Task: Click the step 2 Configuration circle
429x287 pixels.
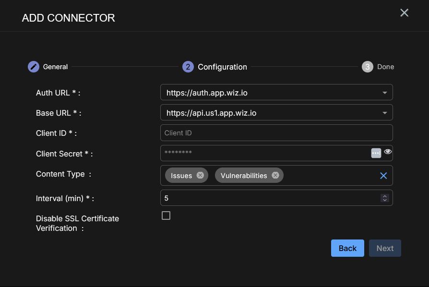Action: point(188,67)
